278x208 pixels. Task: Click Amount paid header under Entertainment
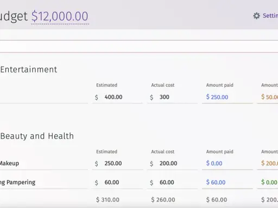tap(220, 85)
